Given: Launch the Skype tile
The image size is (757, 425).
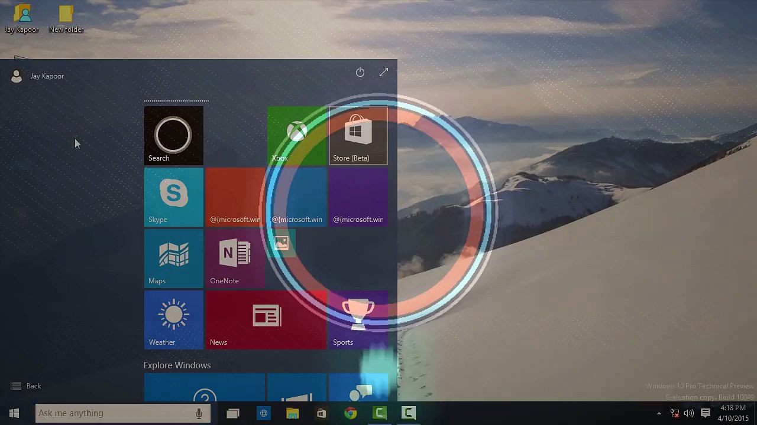Looking at the screenshot, I should point(173,197).
